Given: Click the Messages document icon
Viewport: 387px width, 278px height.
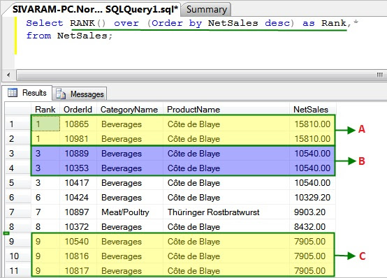Looking at the screenshot, I should 61,94.
